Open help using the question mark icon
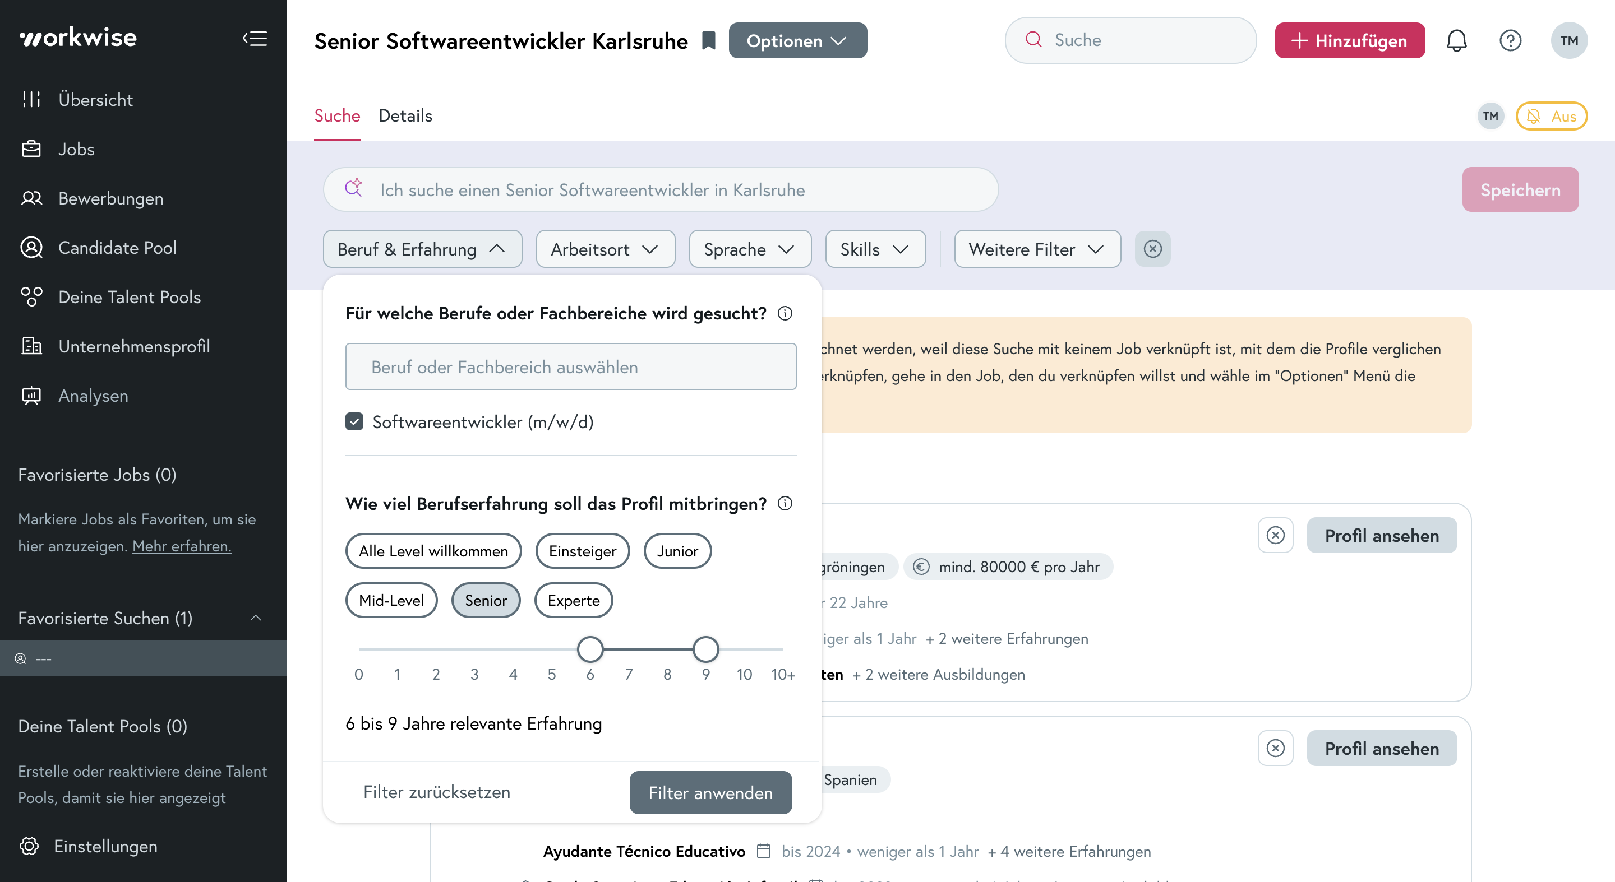The height and width of the screenshot is (882, 1615). 1511,40
